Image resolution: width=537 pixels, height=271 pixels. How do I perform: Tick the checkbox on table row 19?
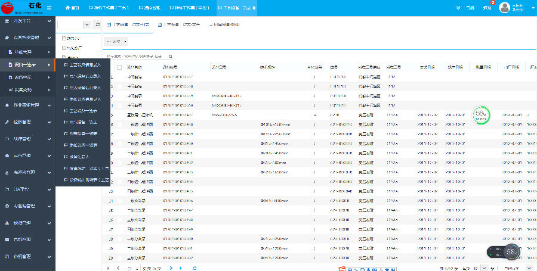119,248
